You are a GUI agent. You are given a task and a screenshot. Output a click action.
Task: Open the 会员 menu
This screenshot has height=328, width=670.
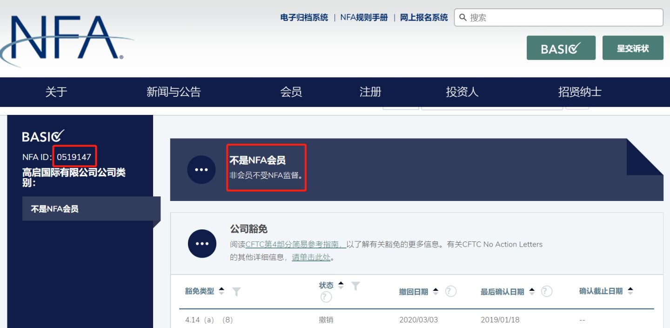291,92
